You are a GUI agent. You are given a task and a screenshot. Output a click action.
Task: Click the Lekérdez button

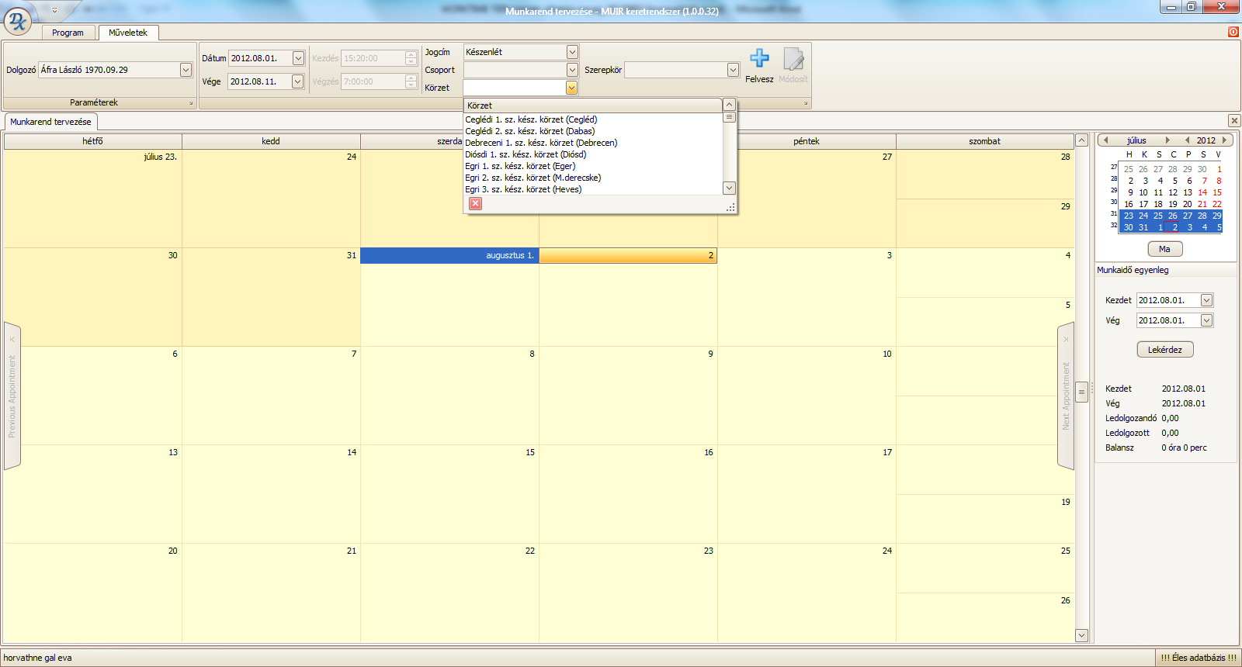point(1164,350)
